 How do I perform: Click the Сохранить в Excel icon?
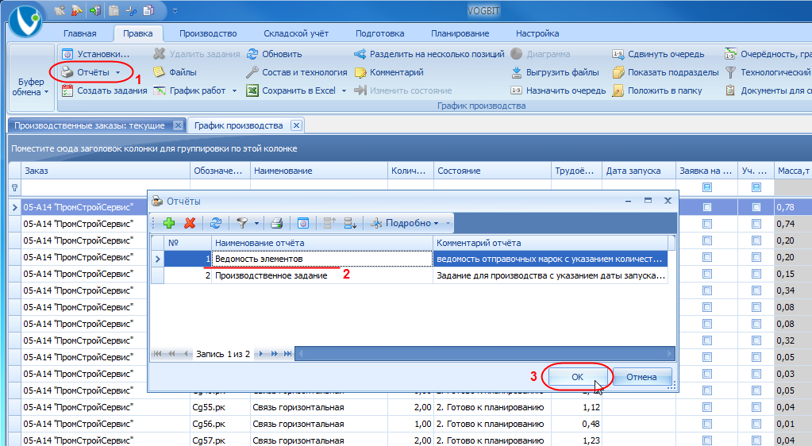[252, 90]
